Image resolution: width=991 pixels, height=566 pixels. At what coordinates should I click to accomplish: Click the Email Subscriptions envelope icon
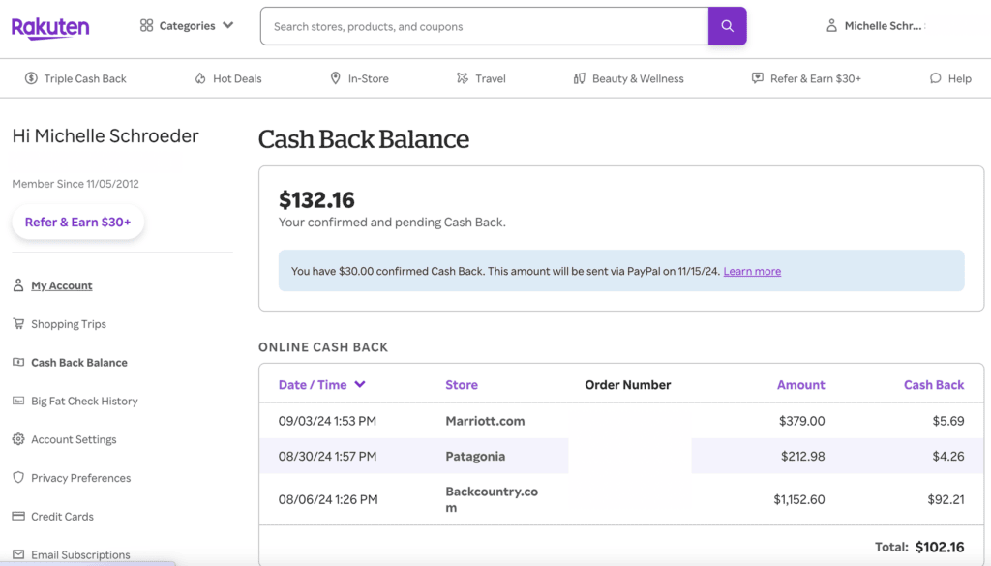tap(16, 554)
